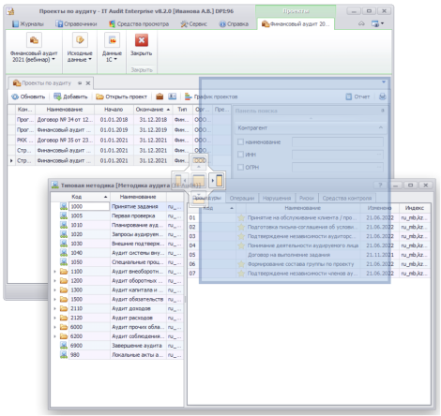The image size is (441, 416).
Task: Expand folder 1500 Аудит обязательств
Action: pos(54,299)
